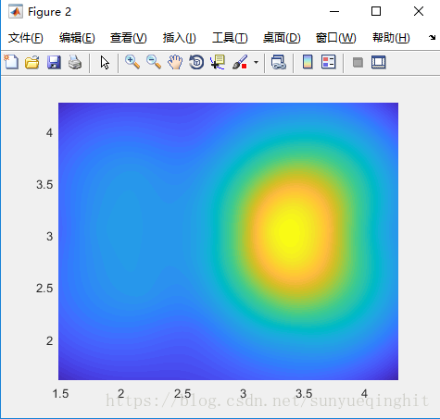The image size is (440, 419).
Task: Insert a legend using the toolbar icon
Action: point(329,62)
